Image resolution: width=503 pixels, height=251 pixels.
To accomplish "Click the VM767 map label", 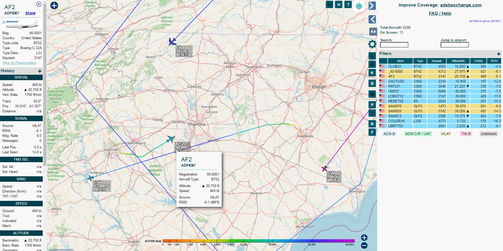I will [x=333, y=177].
